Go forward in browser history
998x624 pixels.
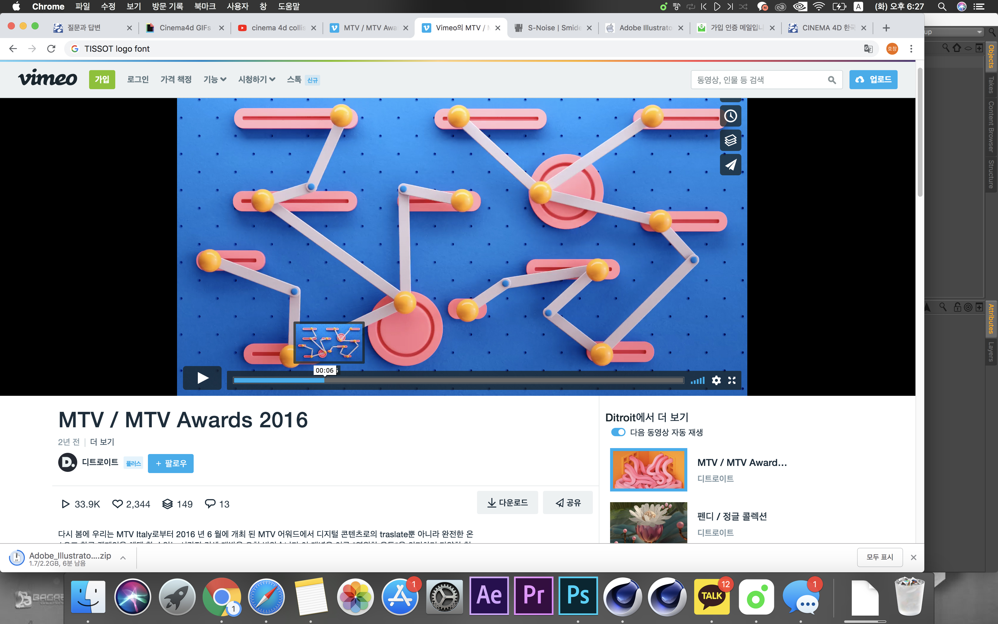click(x=32, y=49)
